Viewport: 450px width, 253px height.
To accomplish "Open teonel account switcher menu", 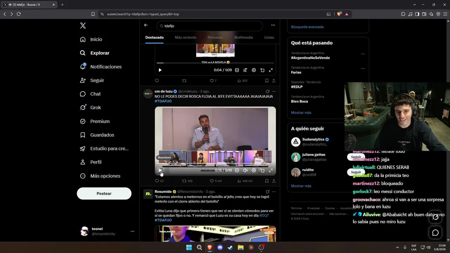I will coord(133,231).
